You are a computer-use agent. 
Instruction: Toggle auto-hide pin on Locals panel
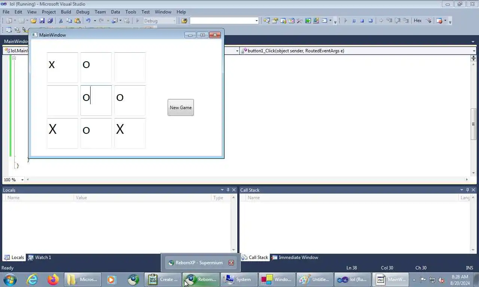(x=228, y=190)
